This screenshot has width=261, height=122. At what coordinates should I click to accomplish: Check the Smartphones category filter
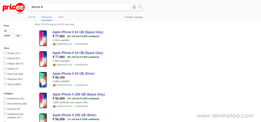5,99
